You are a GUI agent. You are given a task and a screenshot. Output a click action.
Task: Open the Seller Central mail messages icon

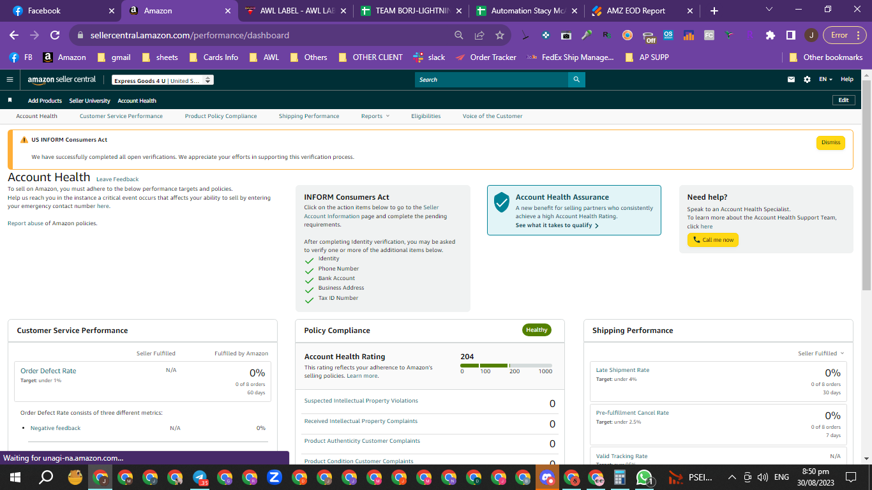coord(792,80)
